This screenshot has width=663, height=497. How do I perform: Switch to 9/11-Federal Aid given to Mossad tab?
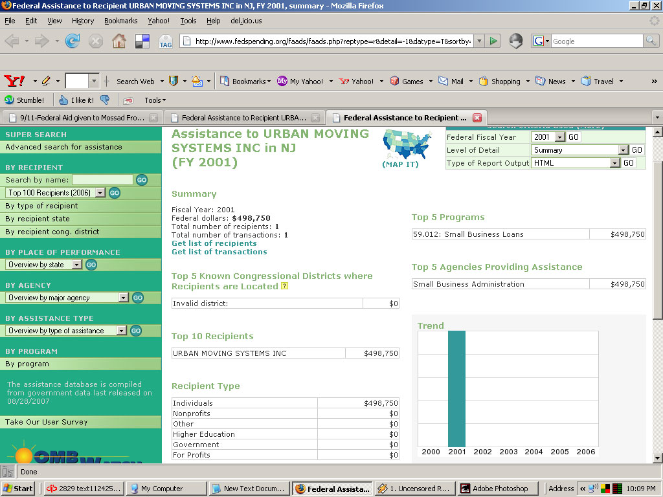(82, 118)
